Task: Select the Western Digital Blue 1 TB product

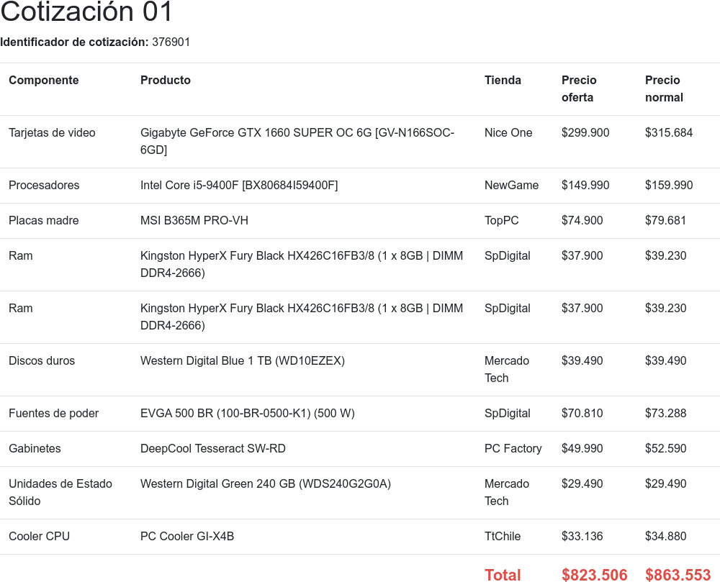Action: (x=243, y=361)
